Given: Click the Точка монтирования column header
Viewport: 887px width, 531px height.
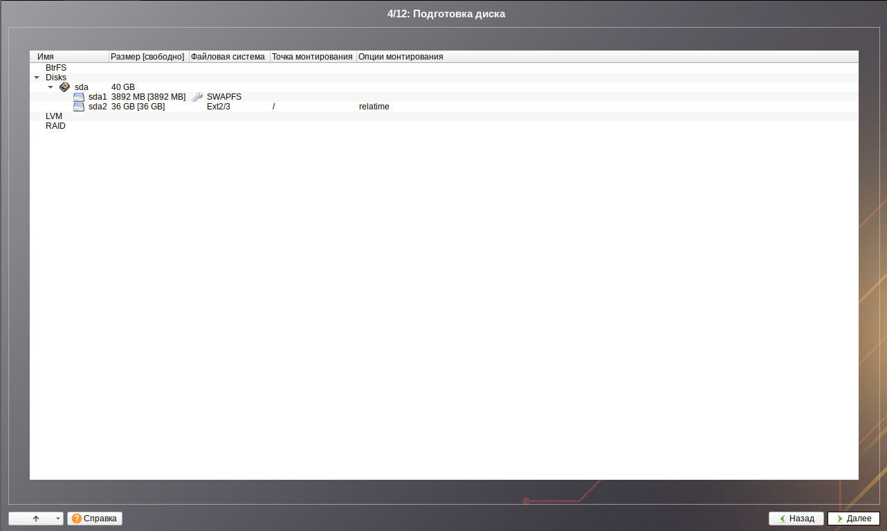Looking at the screenshot, I should click(312, 57).
